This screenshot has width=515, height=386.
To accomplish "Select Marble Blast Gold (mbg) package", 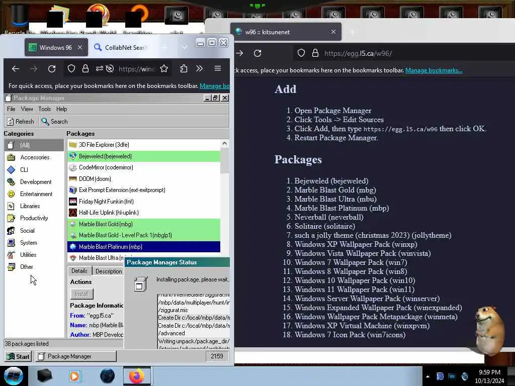I will 143,224.
